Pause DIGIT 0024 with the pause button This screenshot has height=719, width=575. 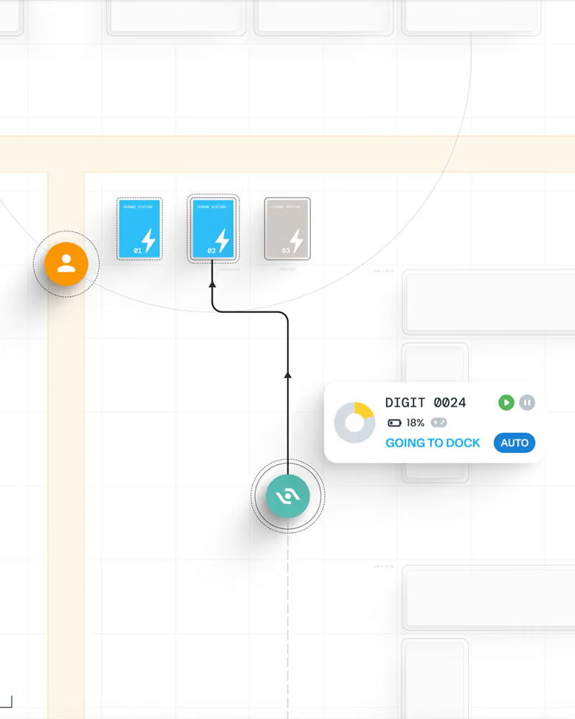[x=528, y=403]
